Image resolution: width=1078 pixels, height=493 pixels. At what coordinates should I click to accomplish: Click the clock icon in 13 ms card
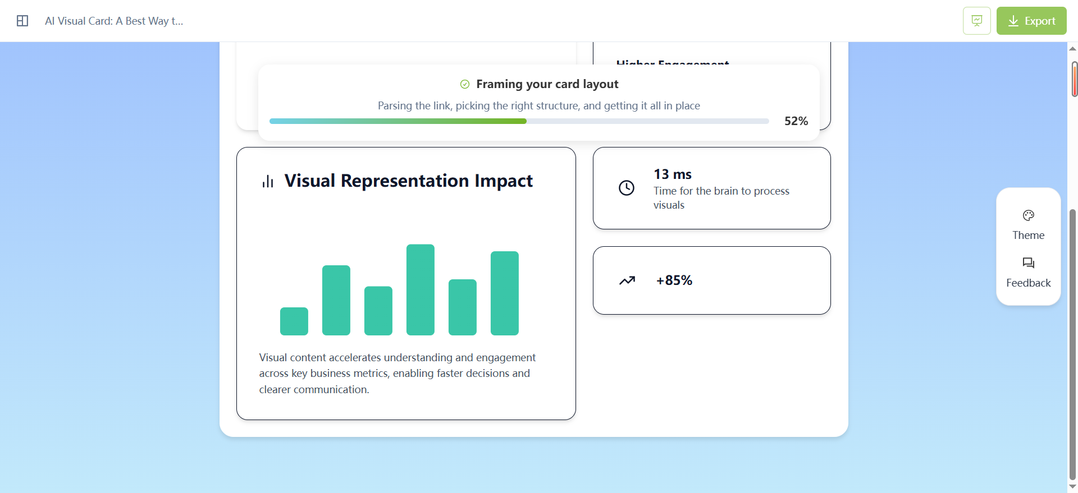pos(626,188)
